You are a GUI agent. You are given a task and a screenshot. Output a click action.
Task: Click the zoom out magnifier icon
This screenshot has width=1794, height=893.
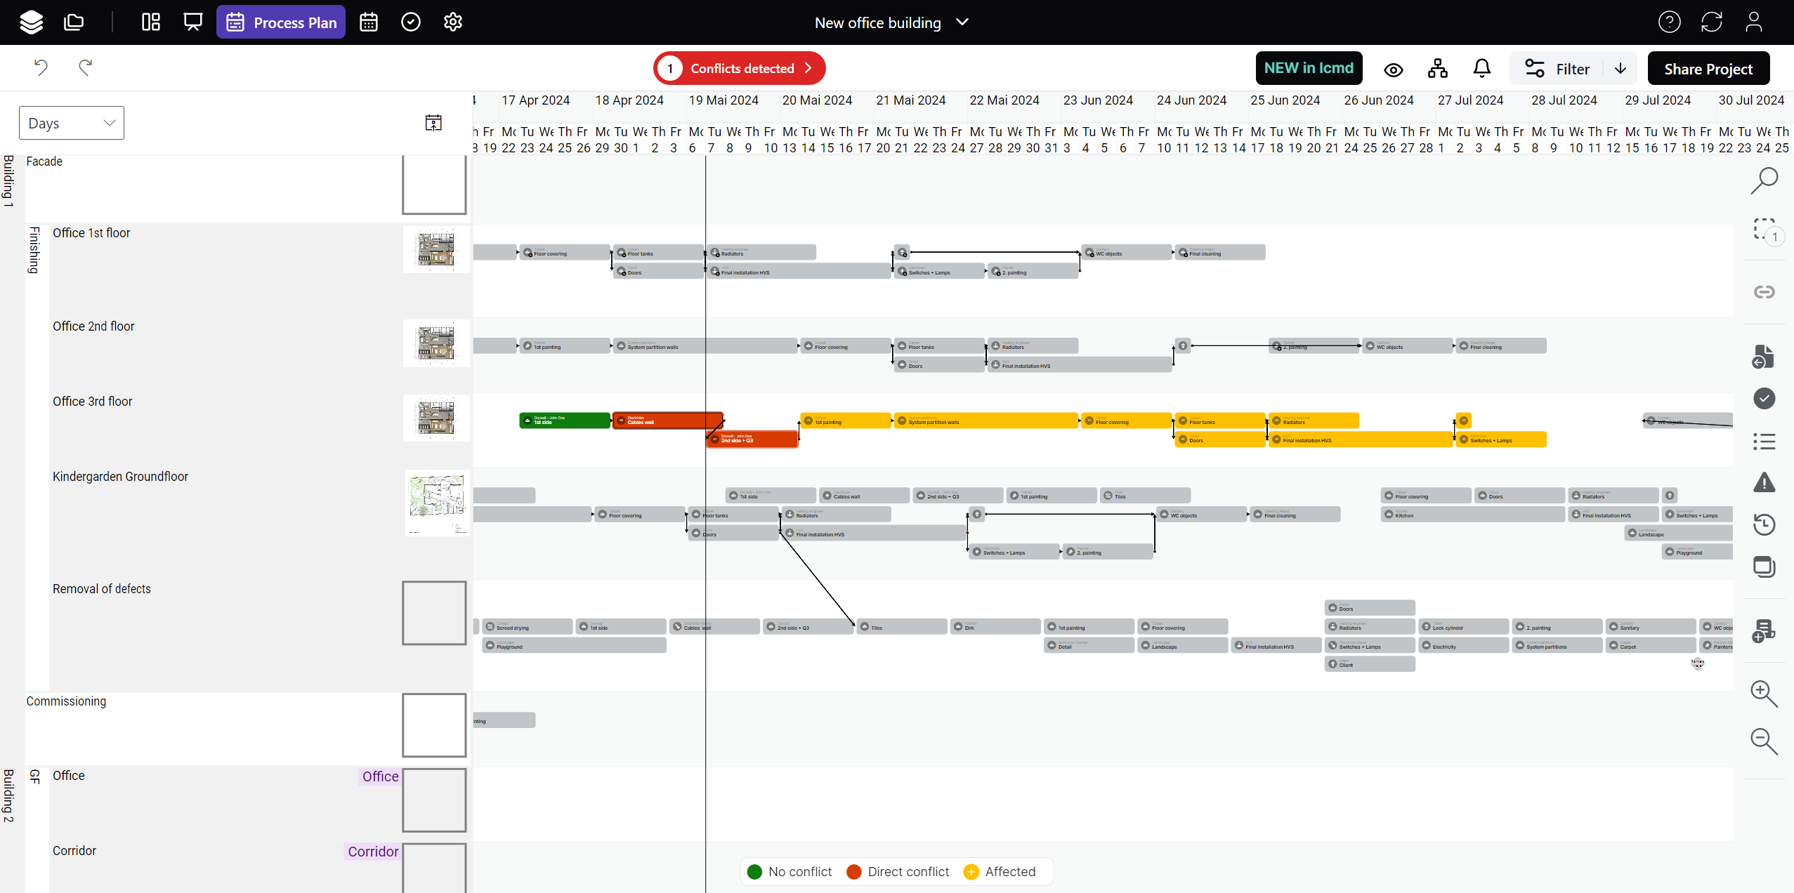(x=1764, y=741)
